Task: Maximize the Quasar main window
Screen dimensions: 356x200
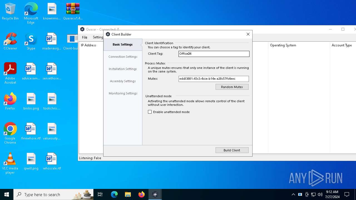Action: pos(343,29)
